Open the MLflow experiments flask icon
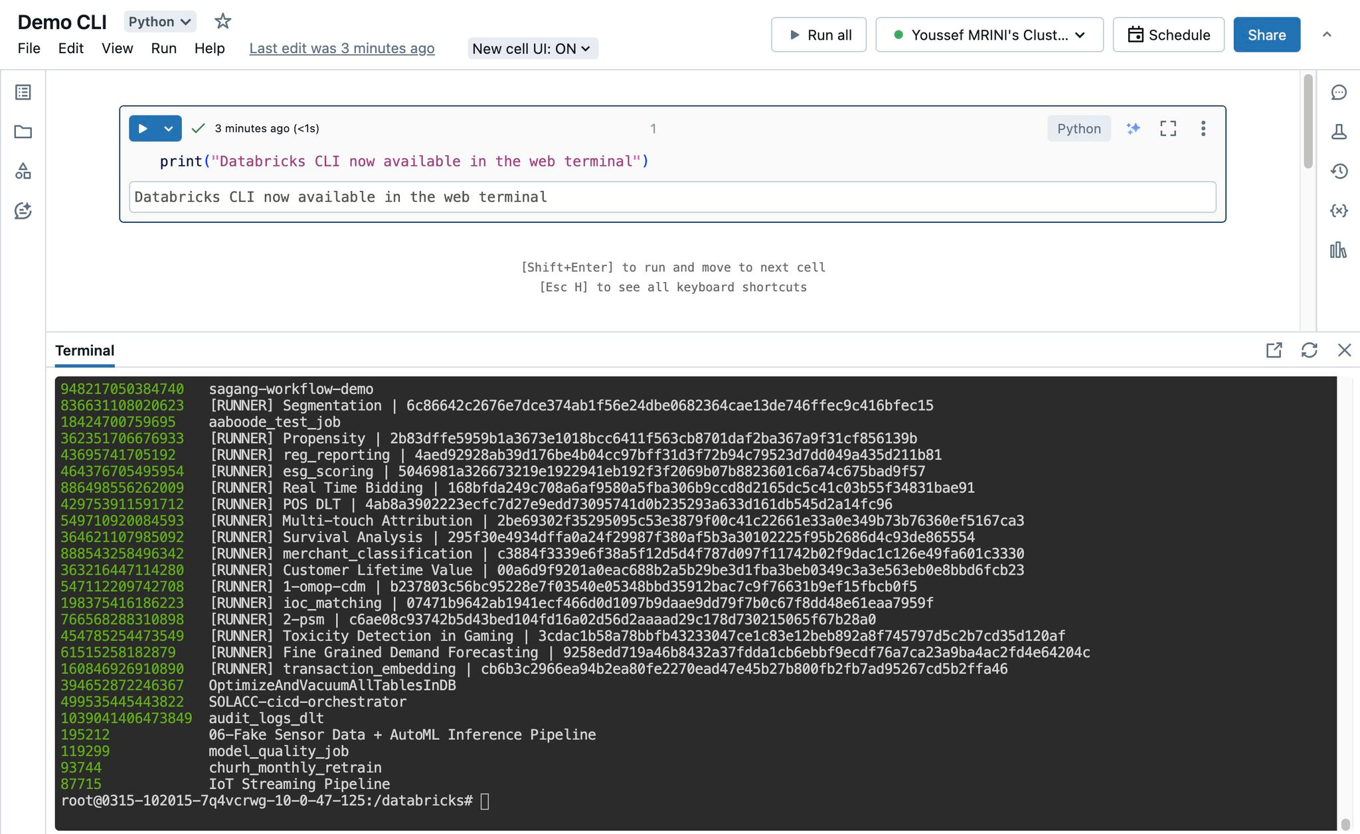Screen dimensions: 1360x834 pos(1339,131)
